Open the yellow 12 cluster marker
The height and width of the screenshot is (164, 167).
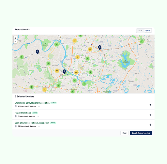coord(45,90)
